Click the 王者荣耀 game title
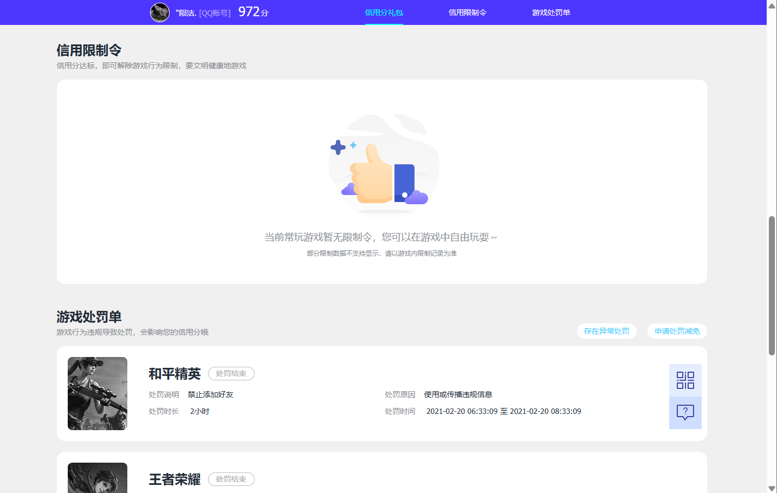 tap(174, 479)
